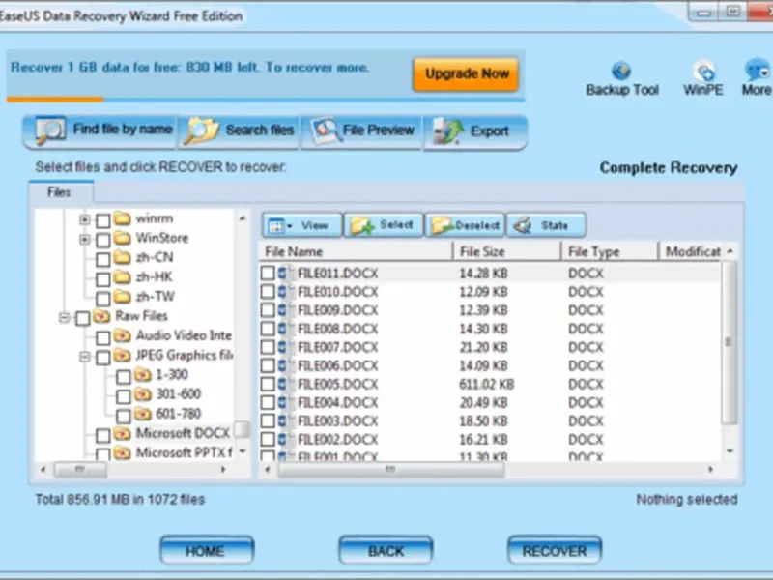Click the BACK button
Image resolution: width=773 pixels, height=580 pixels.
tap(386, 550)
